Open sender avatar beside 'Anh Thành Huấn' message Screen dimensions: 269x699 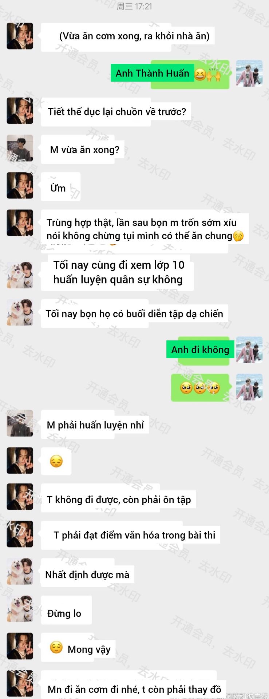pyautogui.click(x=249, y=74)
